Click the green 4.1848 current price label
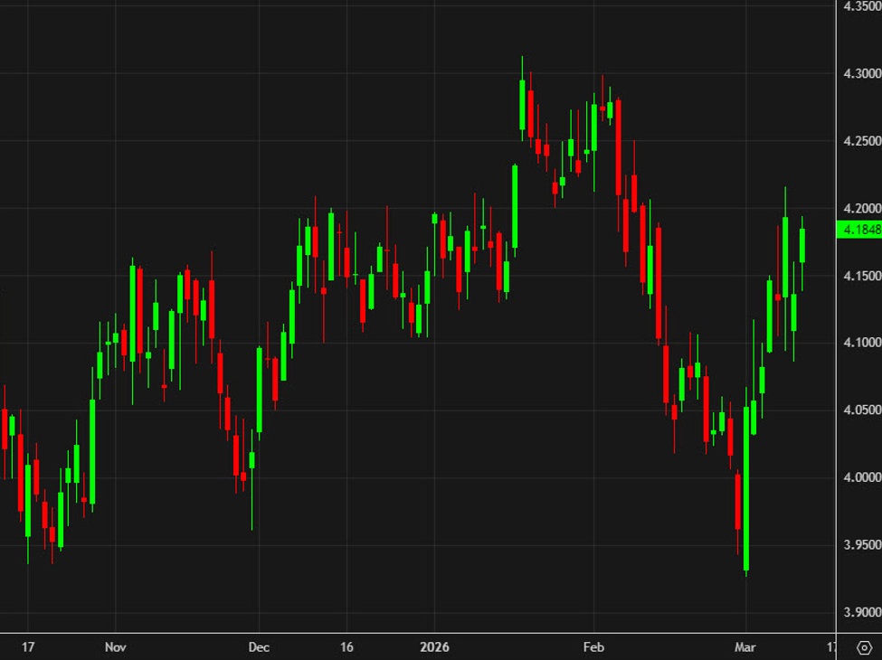 click(859, 230)
